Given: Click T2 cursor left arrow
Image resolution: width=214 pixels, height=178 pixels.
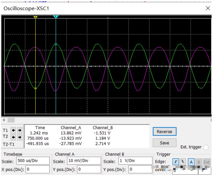Looking at the screenshot, I should click(x=13, y=137).
